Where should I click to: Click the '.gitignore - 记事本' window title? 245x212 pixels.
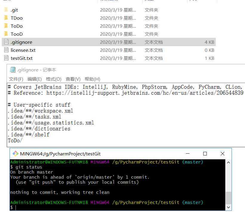tap(36, 70)
